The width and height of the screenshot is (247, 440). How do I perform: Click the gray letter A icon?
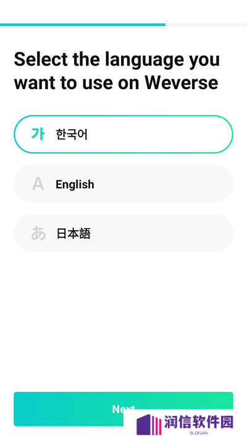pos(38,184)
